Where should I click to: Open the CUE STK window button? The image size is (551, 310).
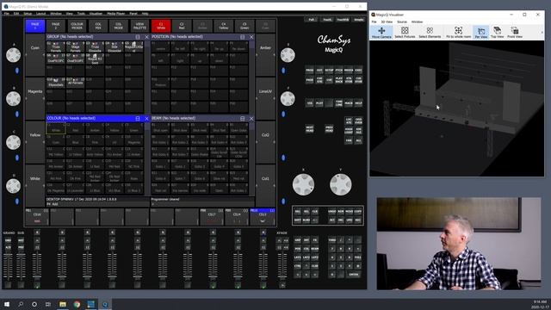319,80
